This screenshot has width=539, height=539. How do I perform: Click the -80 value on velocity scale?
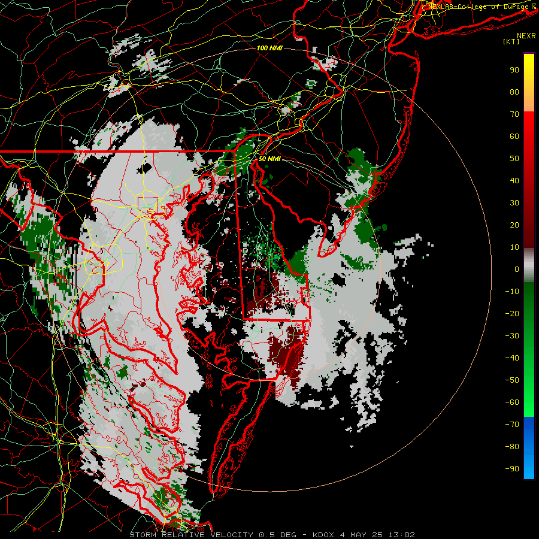(512, 447)
